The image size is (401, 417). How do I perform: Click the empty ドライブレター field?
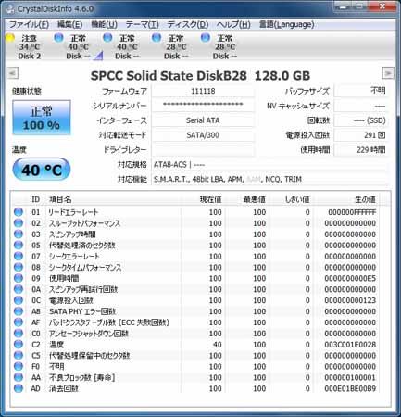203,150
